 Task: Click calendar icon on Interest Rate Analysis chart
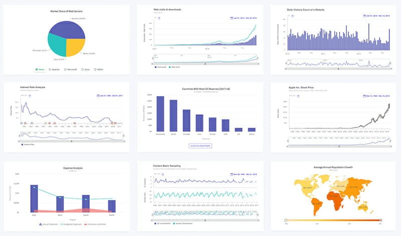tap(98, 96)
